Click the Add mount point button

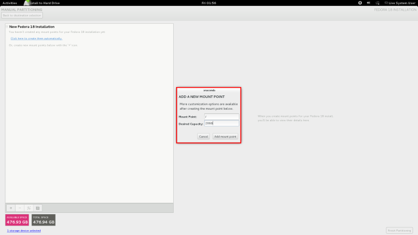pos(225,137)
